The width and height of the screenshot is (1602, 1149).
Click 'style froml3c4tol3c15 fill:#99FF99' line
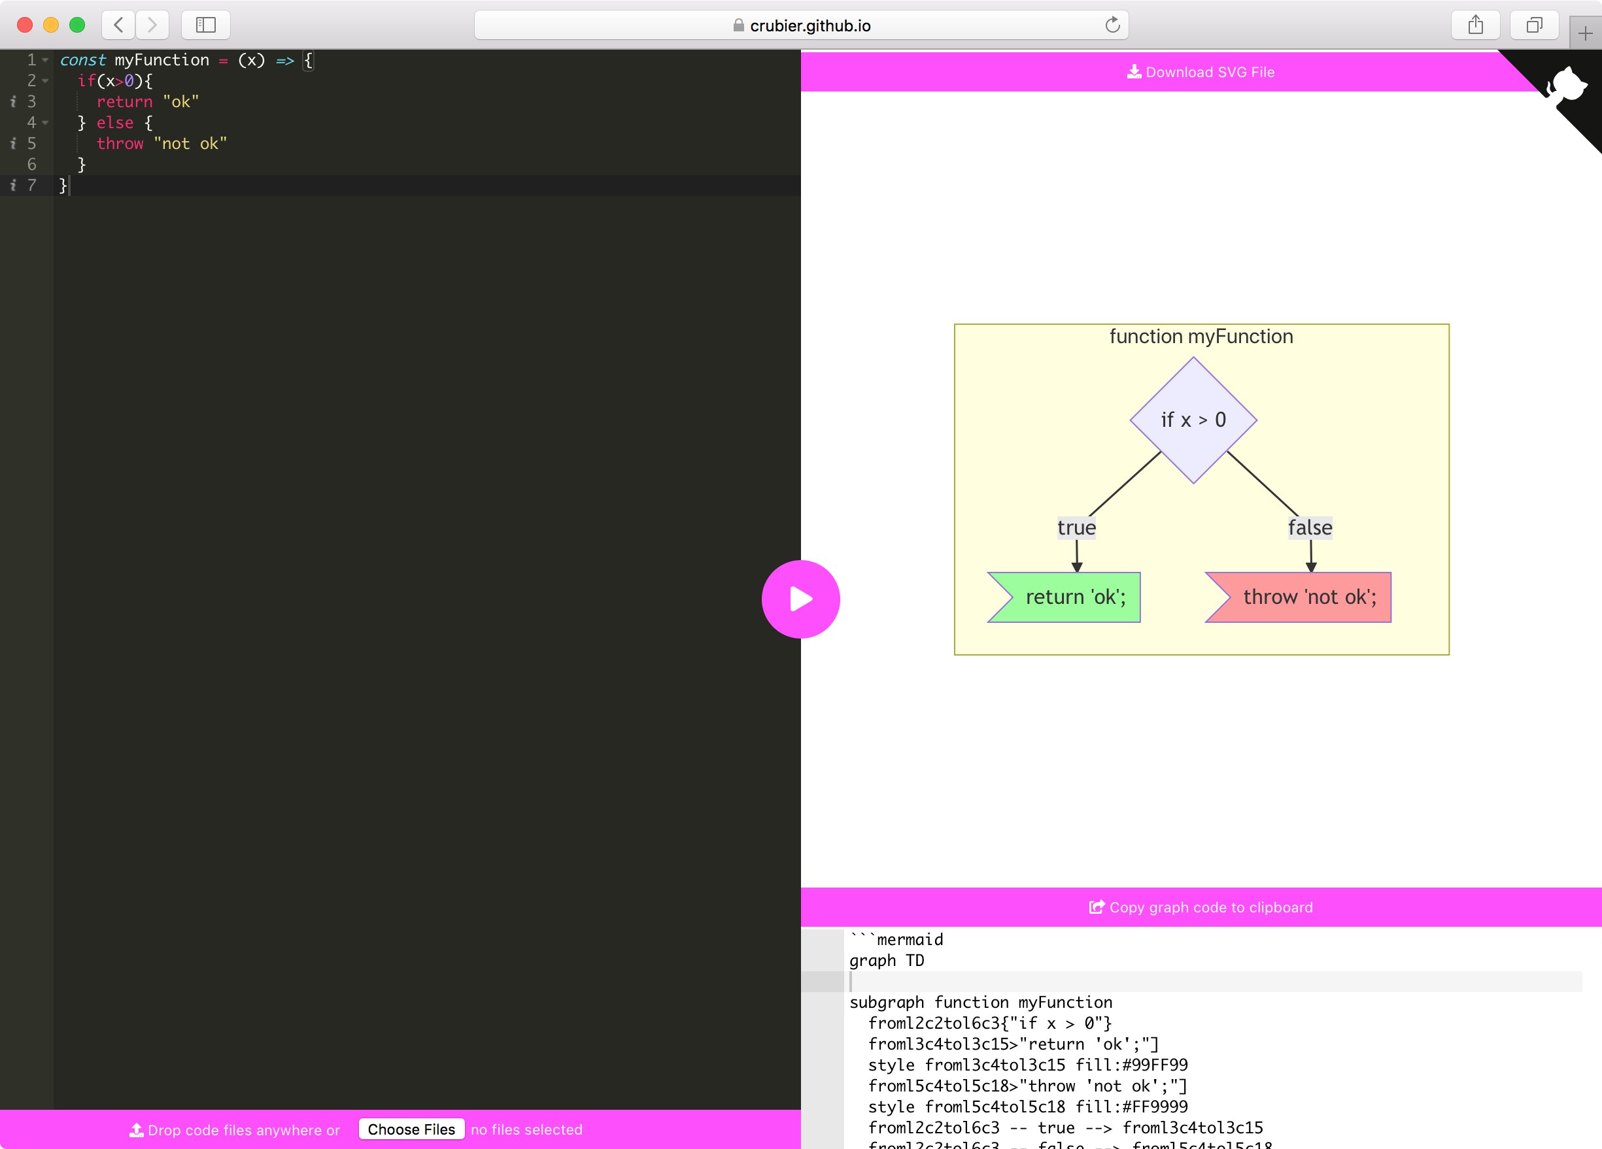pyautogui.click(x=1028, y=1065)
